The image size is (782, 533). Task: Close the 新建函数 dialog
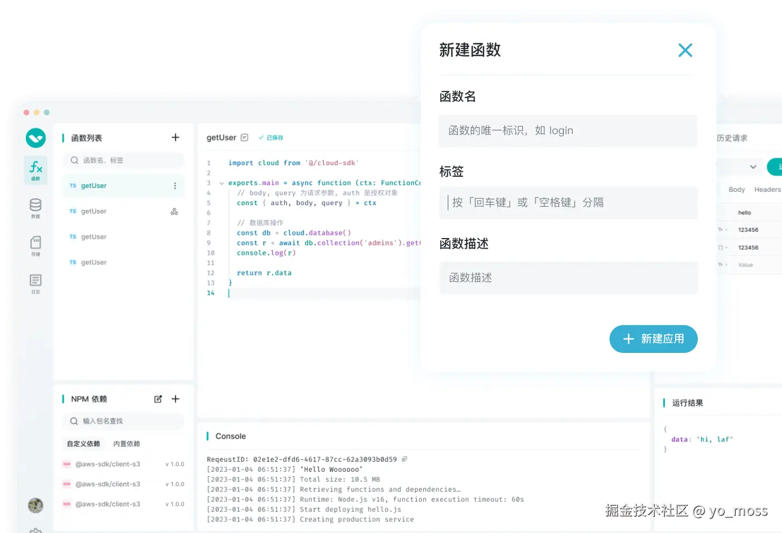[x=685, y=50]
